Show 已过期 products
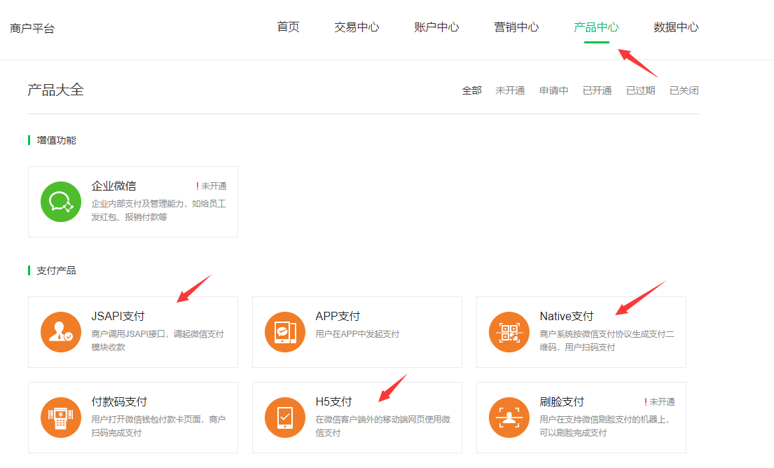 point(640,90)
